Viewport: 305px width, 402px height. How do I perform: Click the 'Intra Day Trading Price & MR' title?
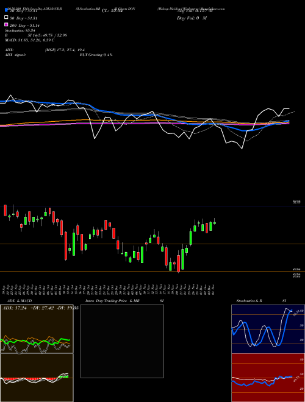coord(112,301)
